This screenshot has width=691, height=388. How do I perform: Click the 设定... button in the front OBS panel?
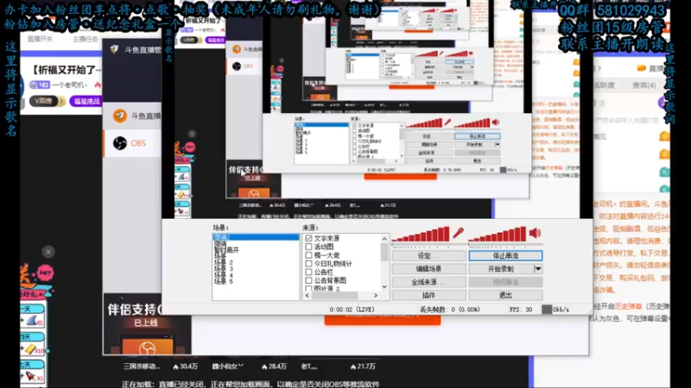pyautogui.click(x=428, y=255)
